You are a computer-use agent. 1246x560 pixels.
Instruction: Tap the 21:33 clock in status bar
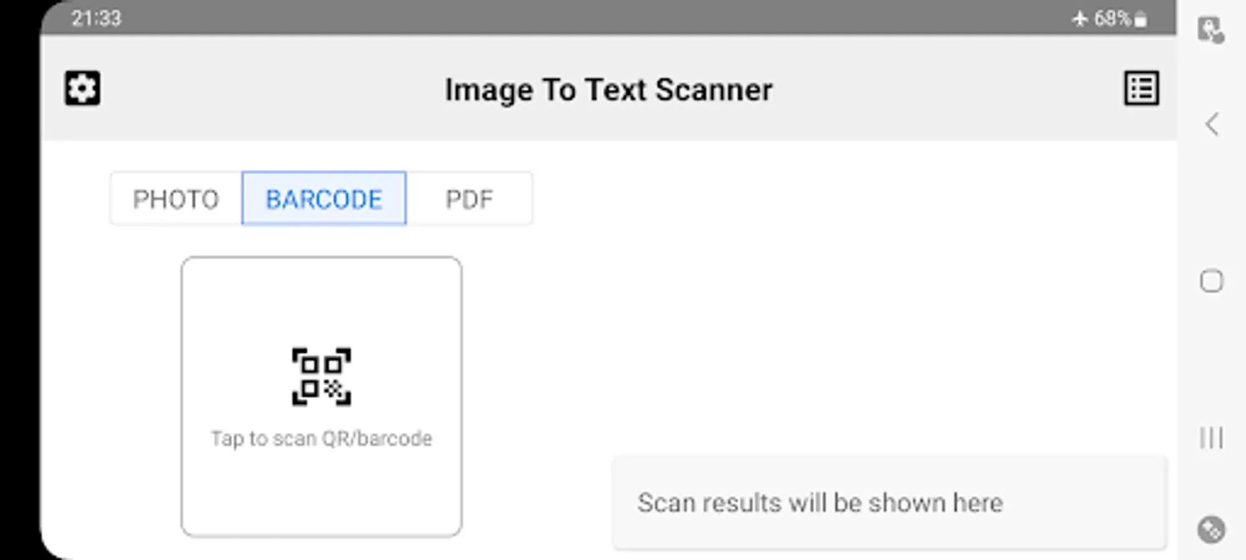coord(96,18)
